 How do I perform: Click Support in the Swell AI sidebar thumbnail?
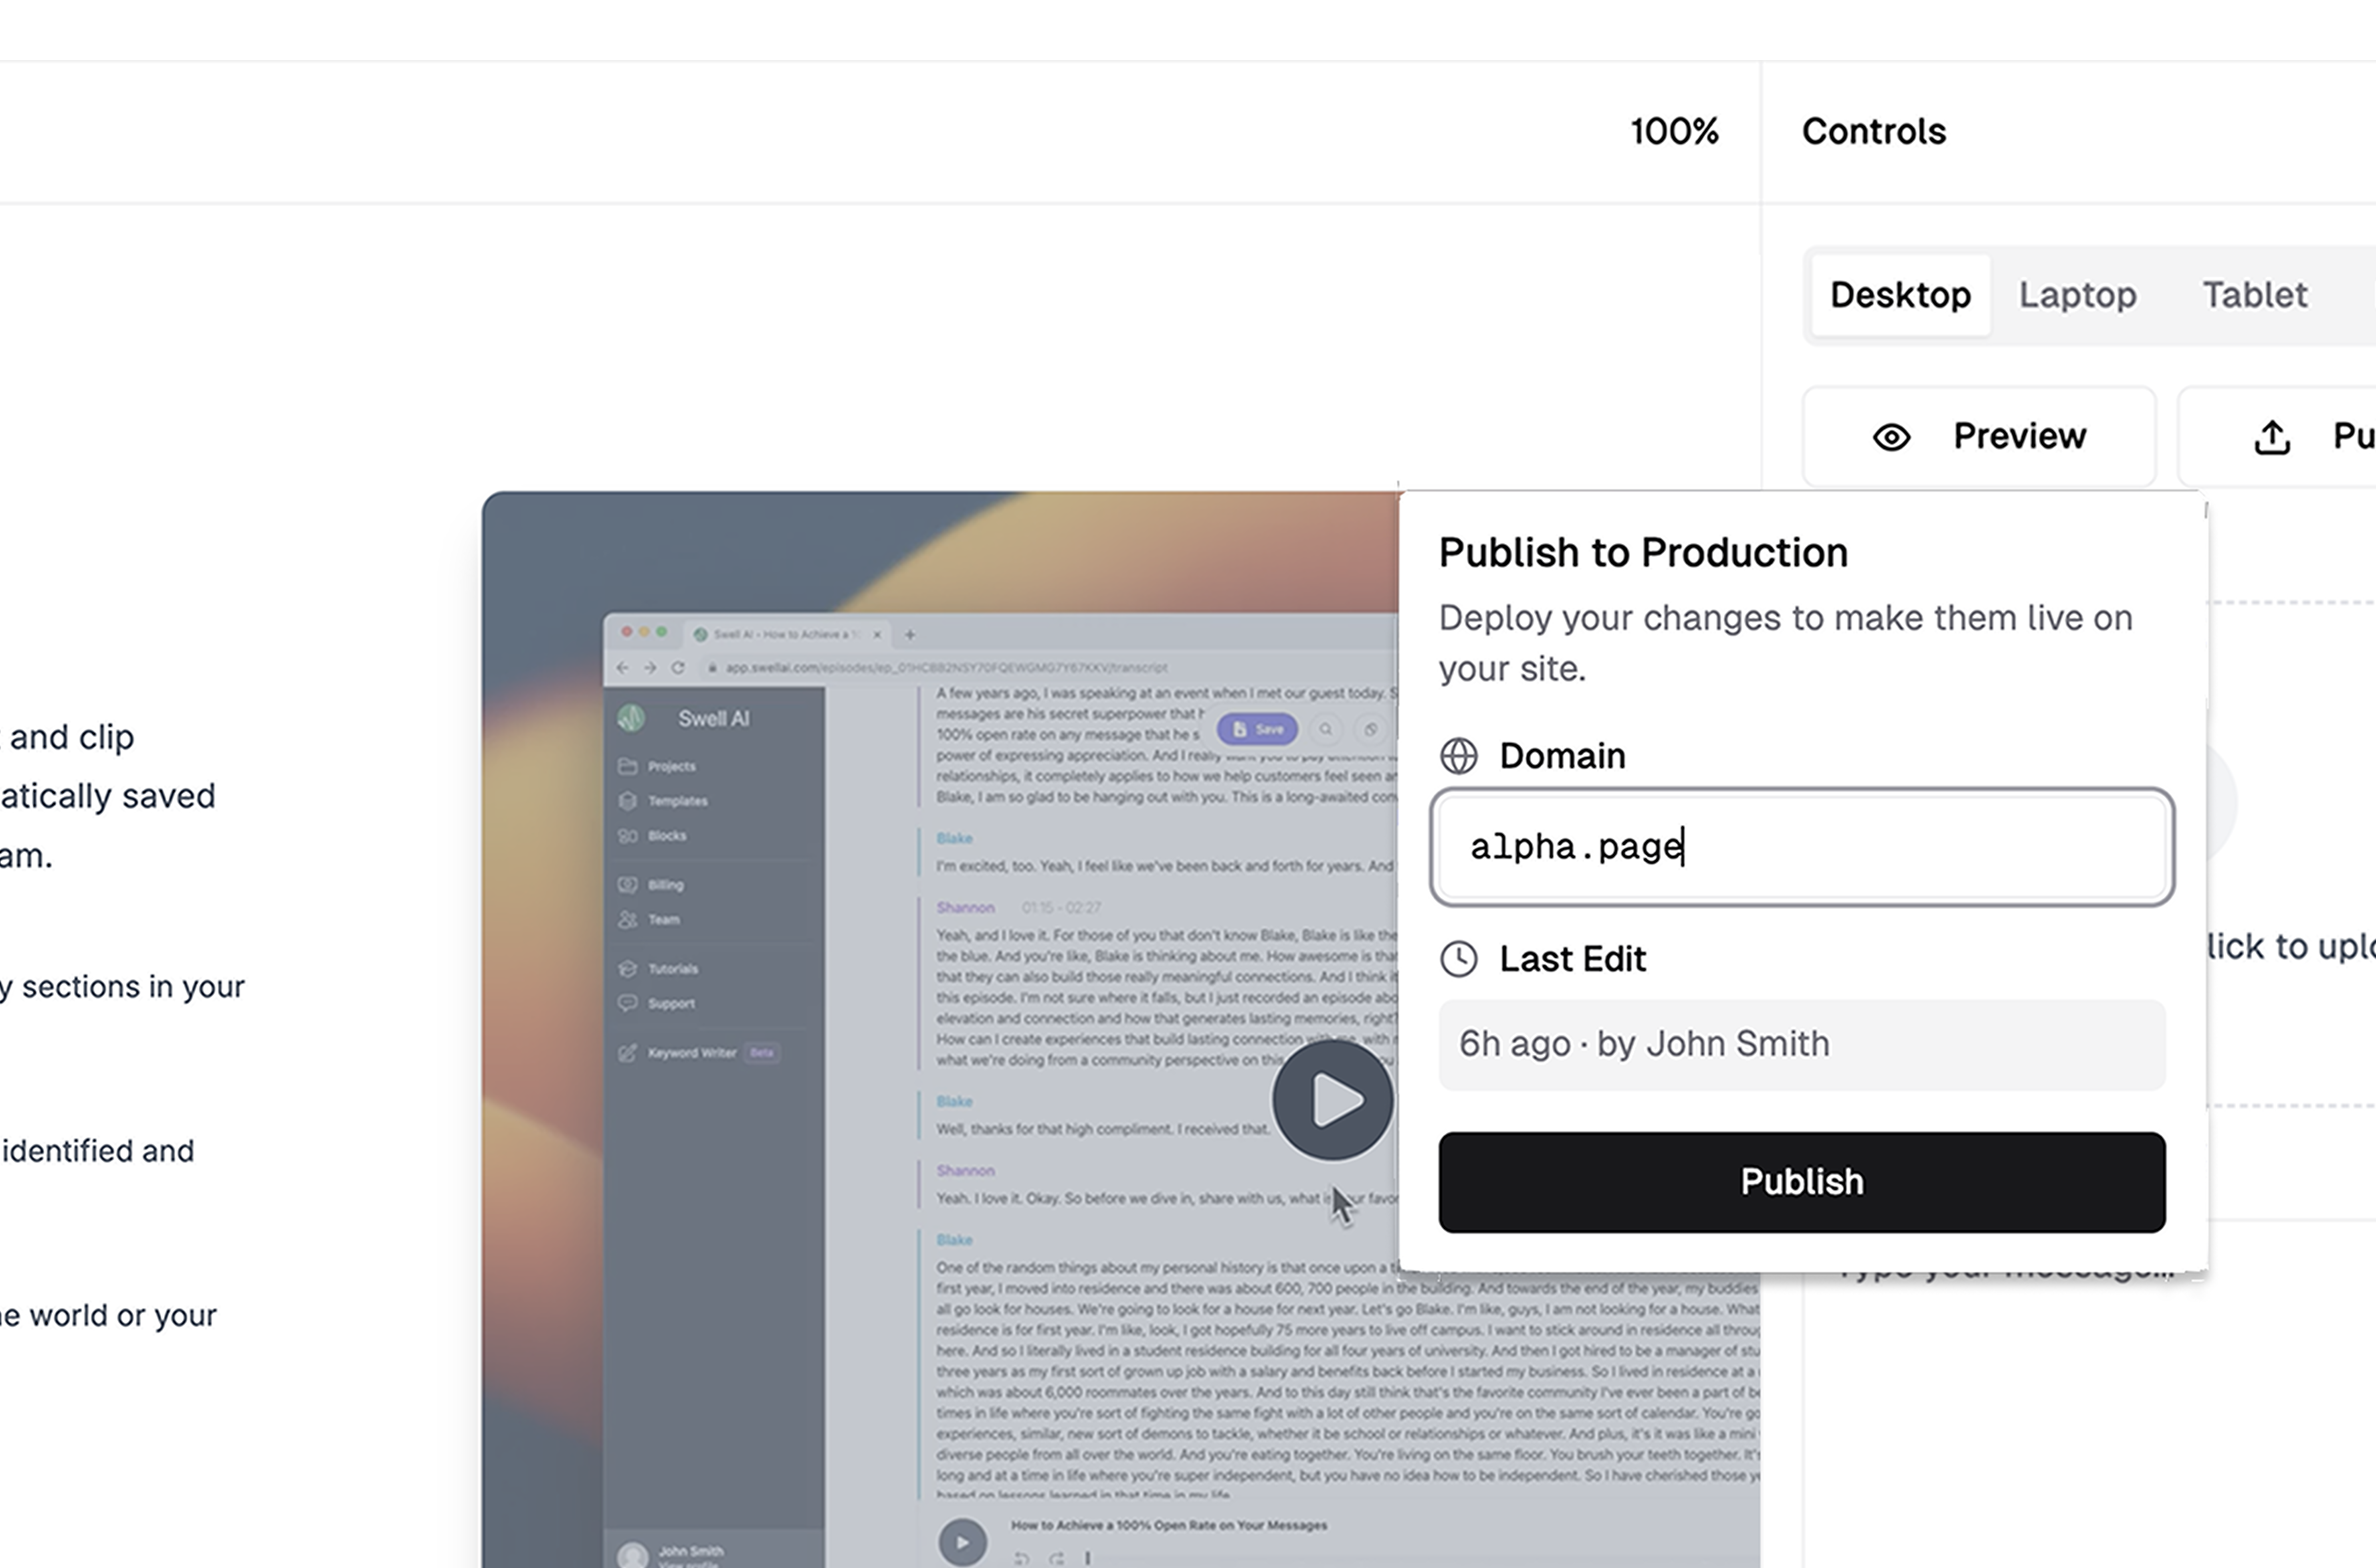point(656,1004)
